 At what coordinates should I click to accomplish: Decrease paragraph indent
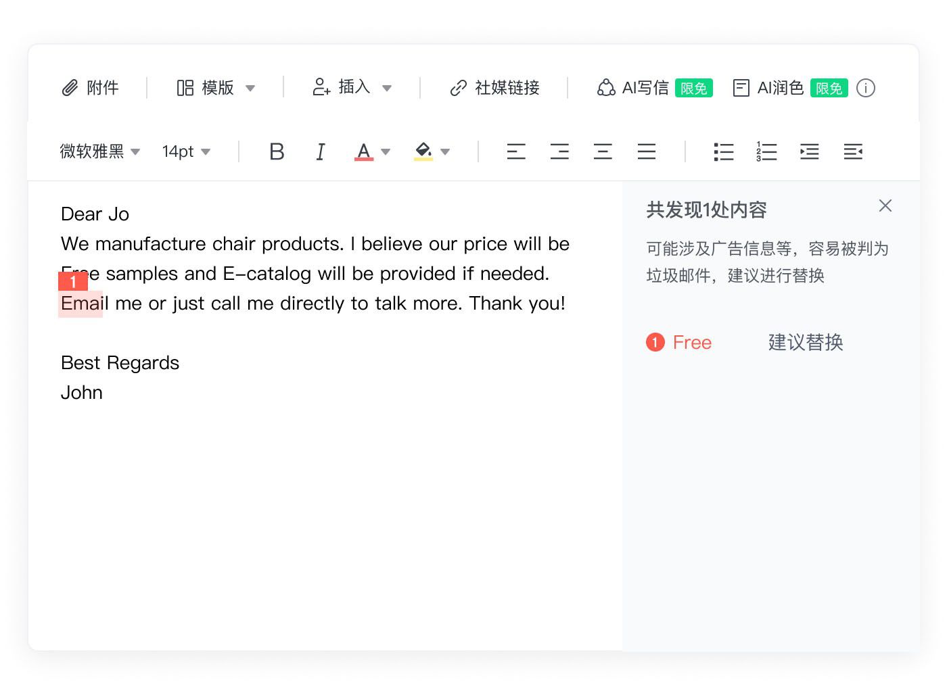click(853, 151)
